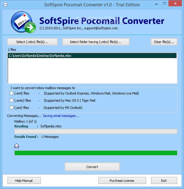Click the green conversion progress bar
This screenshot has height=189, width=184.
click(x=96, y=153)
